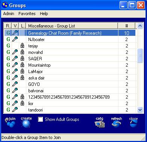Click lock icon in Mountaintop row
This screenshot has width=147, height=142.
[x=22, y=65]
